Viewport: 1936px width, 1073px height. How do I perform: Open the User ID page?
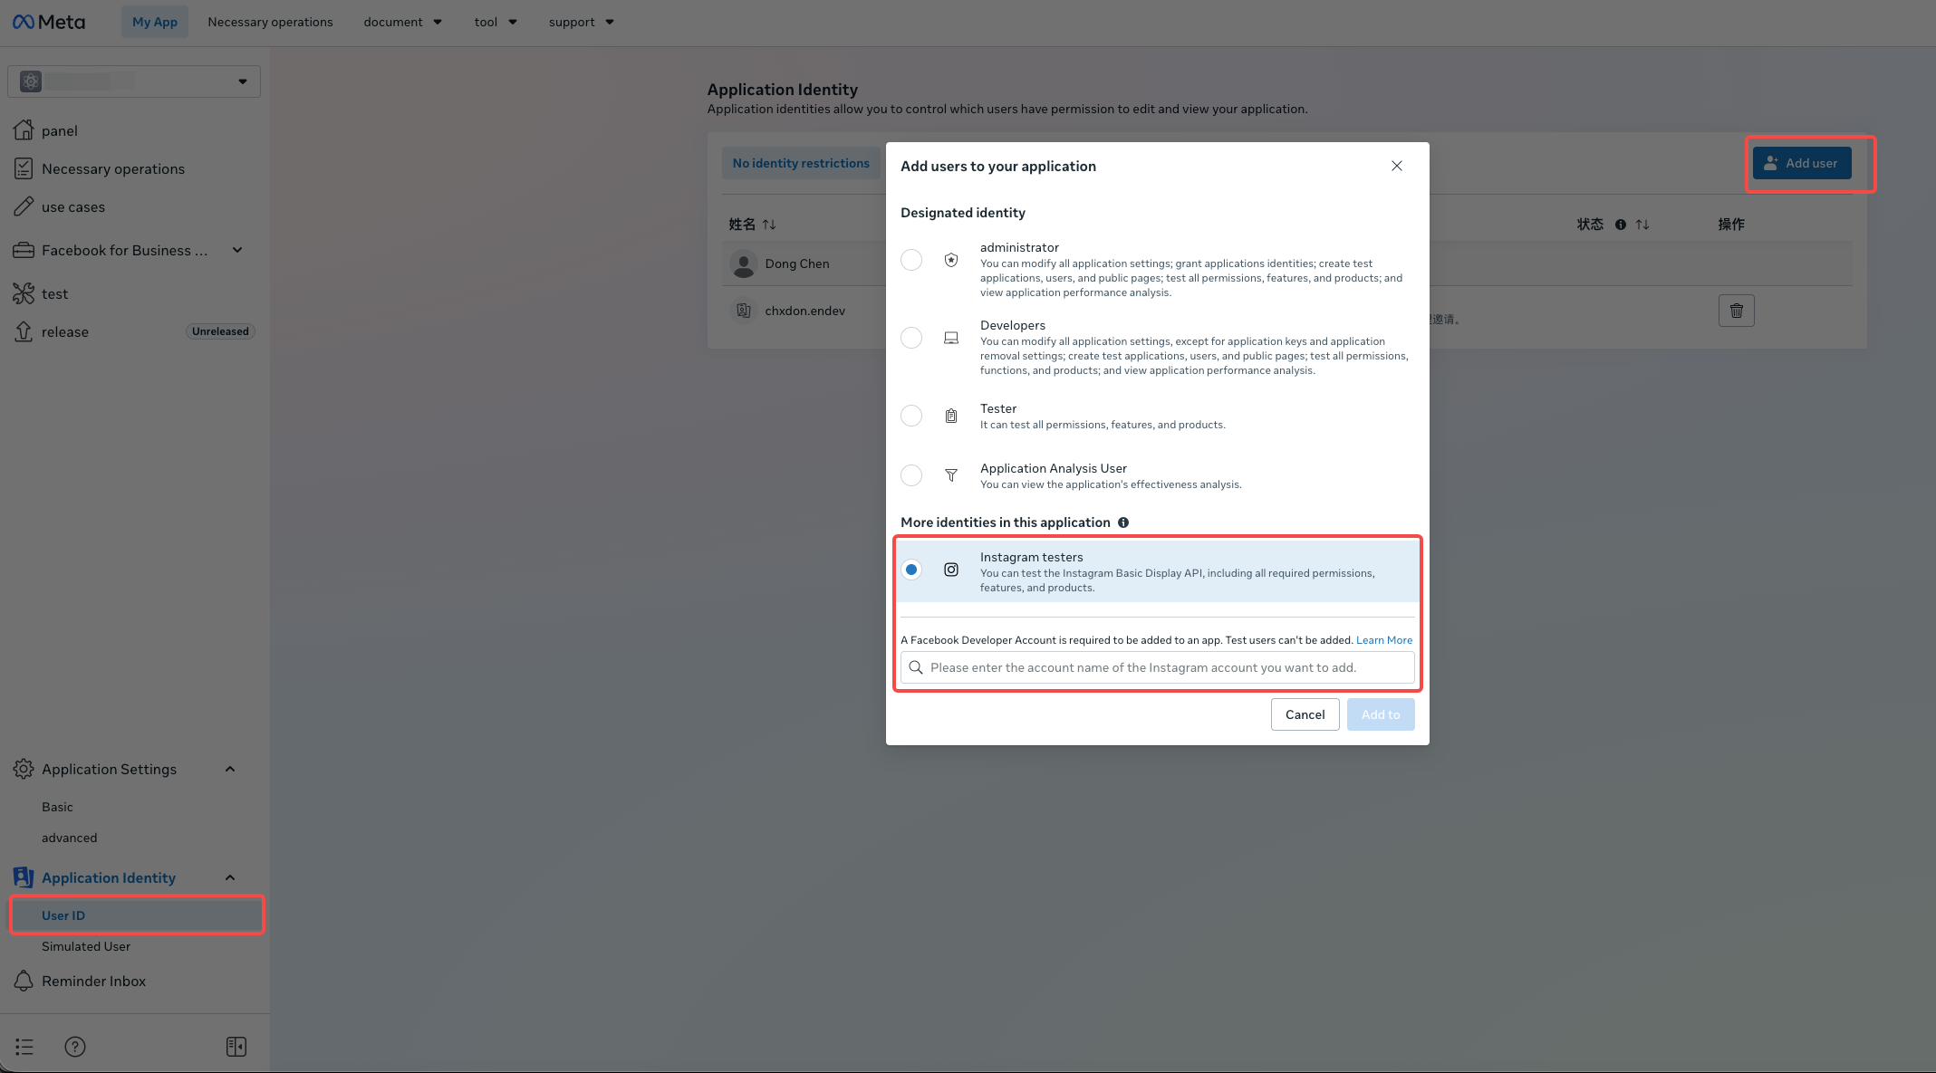137,915
